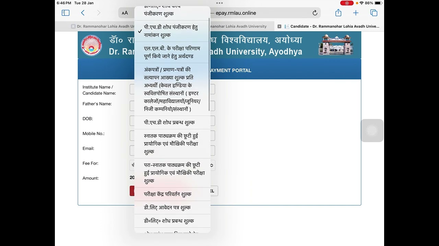Add a new tab with plus icon

[356, 13]
